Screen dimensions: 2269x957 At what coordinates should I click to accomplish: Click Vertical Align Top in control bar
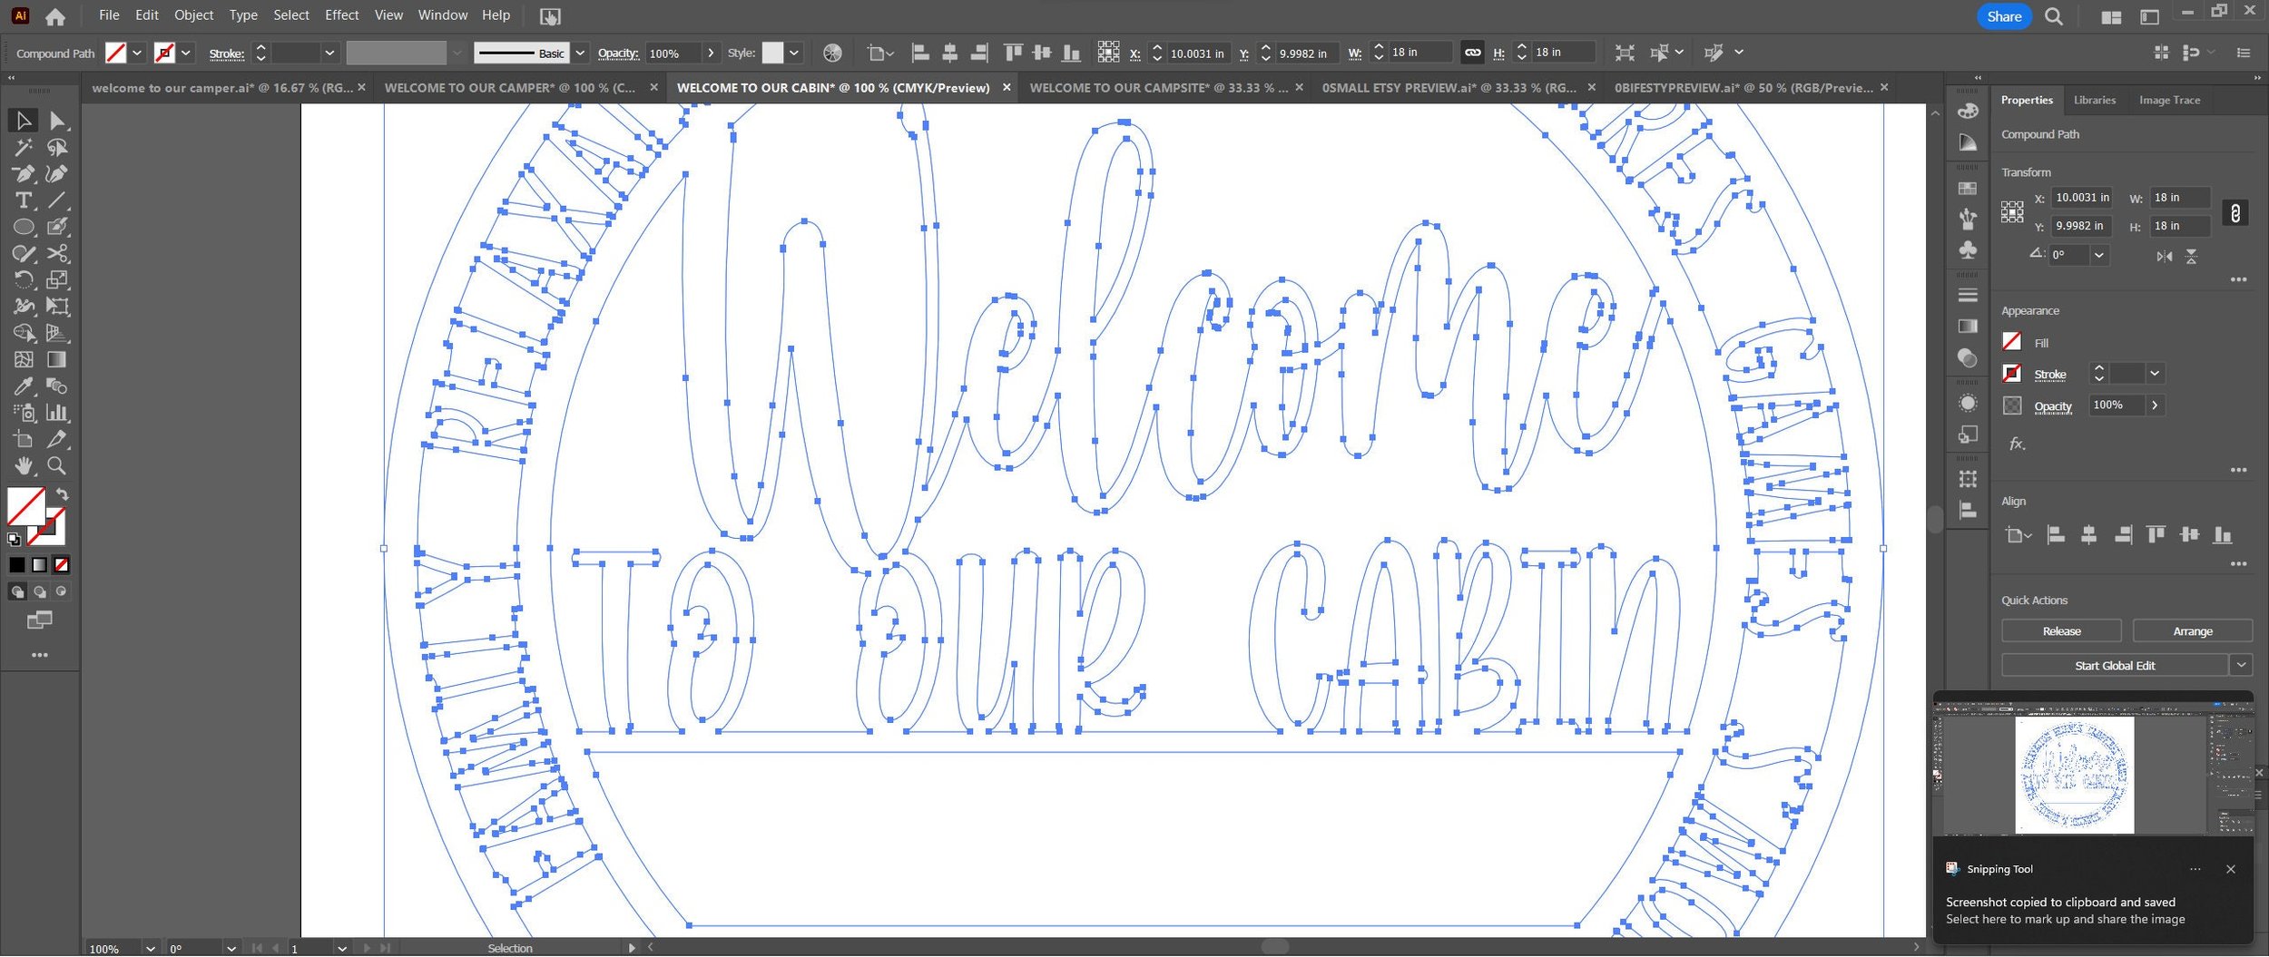pyautogui.click(x=1014, y=53)
